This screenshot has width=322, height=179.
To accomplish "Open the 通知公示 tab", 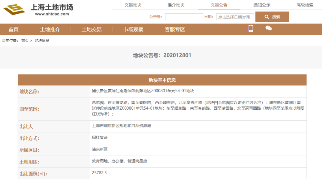I will click(x=262, y=5).
